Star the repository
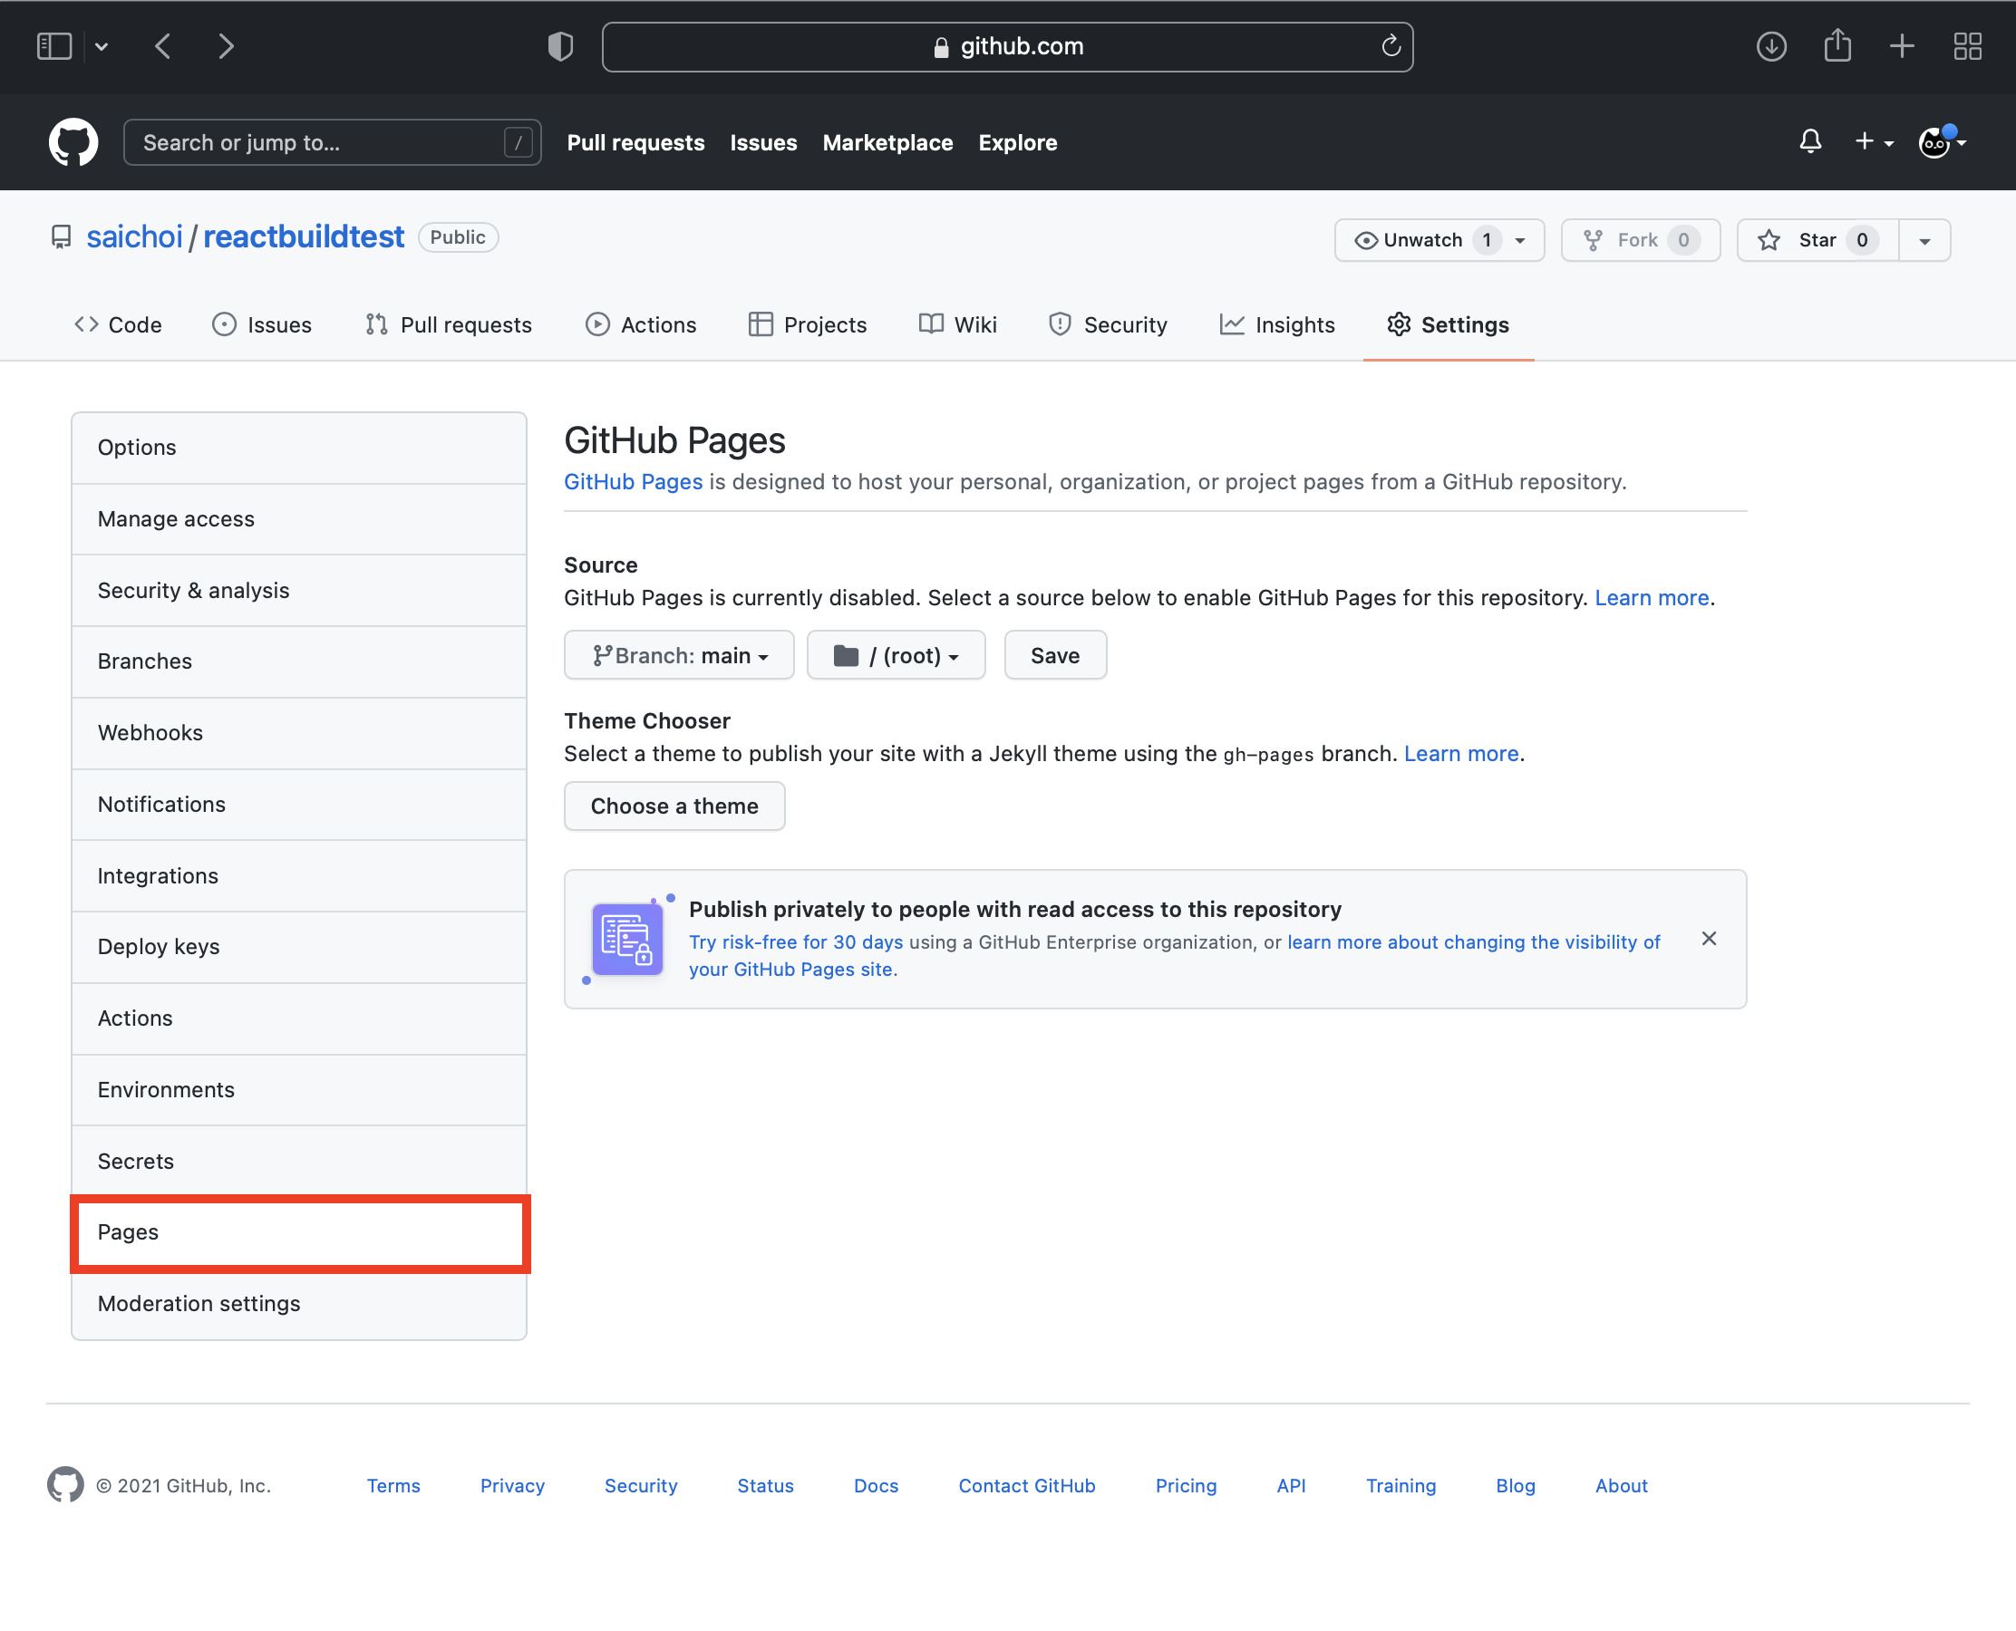This screenshot has width=2016, height=1631. pyautogui.click(x=1817, y=240)
